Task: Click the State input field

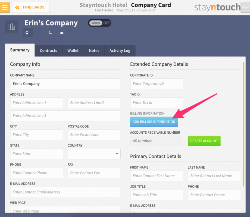Action: 36,154
